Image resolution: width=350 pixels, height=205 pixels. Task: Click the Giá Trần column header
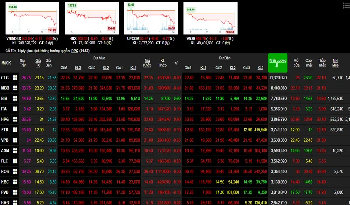[23, 63]
